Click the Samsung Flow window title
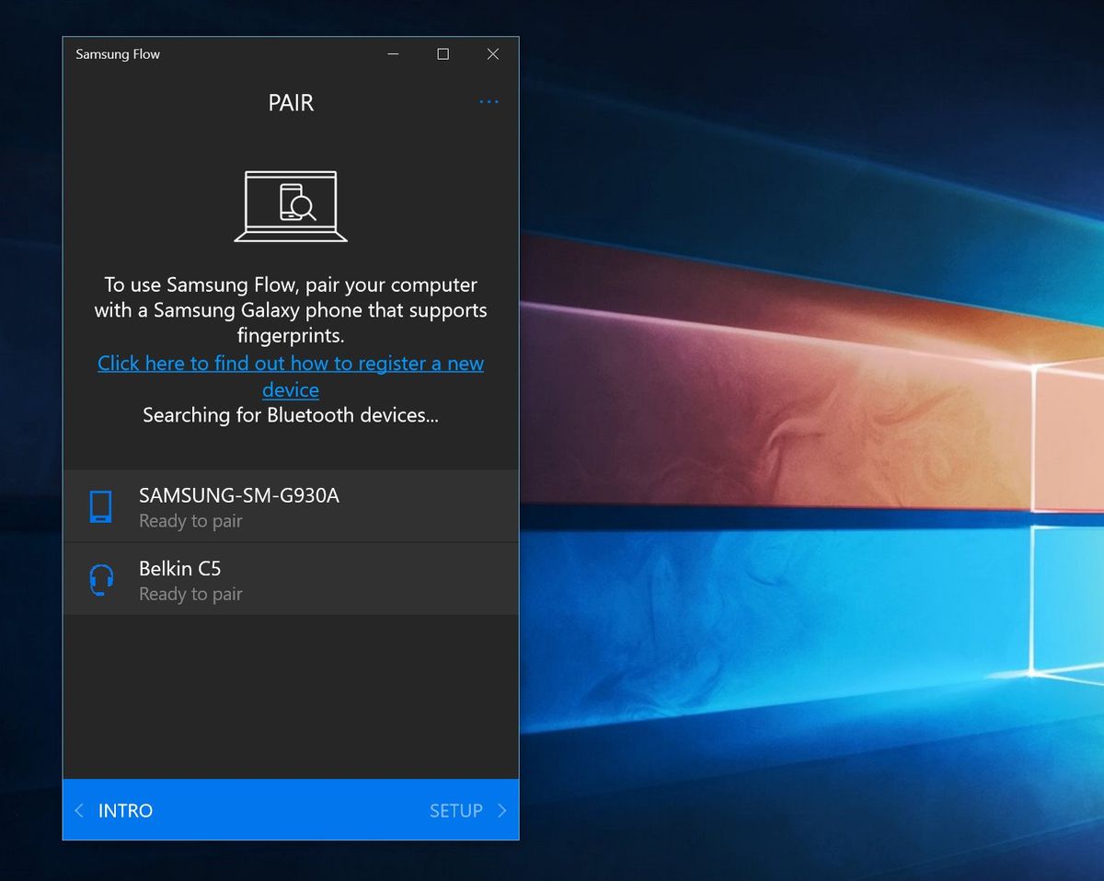Image resolution: width=1104 pixels, height=881 pixels. (118, 54)
